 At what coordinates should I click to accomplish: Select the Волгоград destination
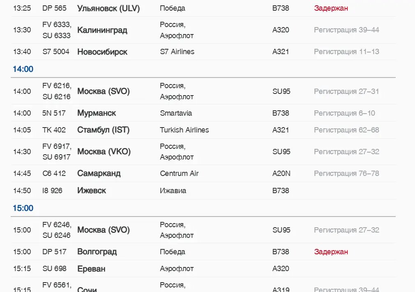(97, 252)
